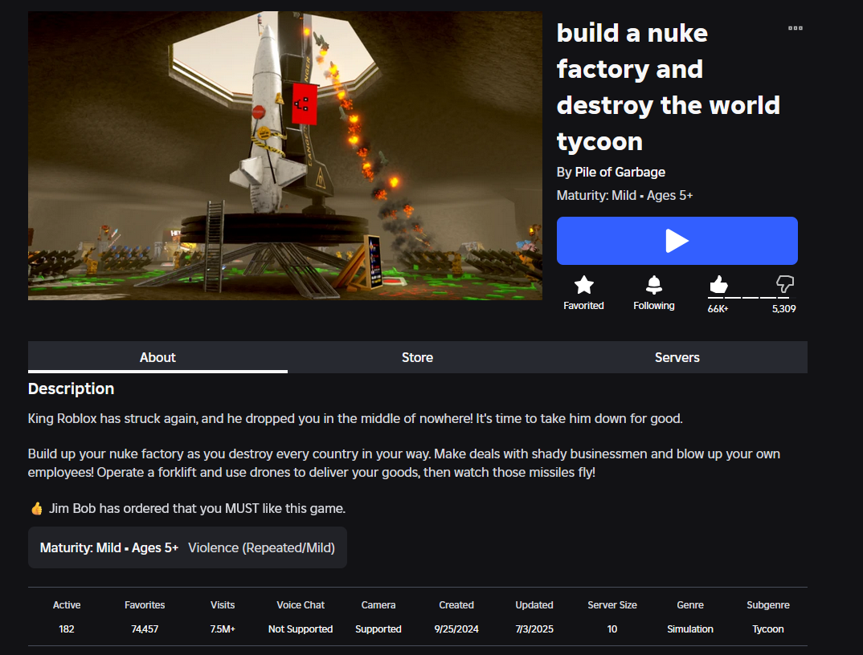
Task: Open the Servers tab
Action: click(x=677, y=357)
